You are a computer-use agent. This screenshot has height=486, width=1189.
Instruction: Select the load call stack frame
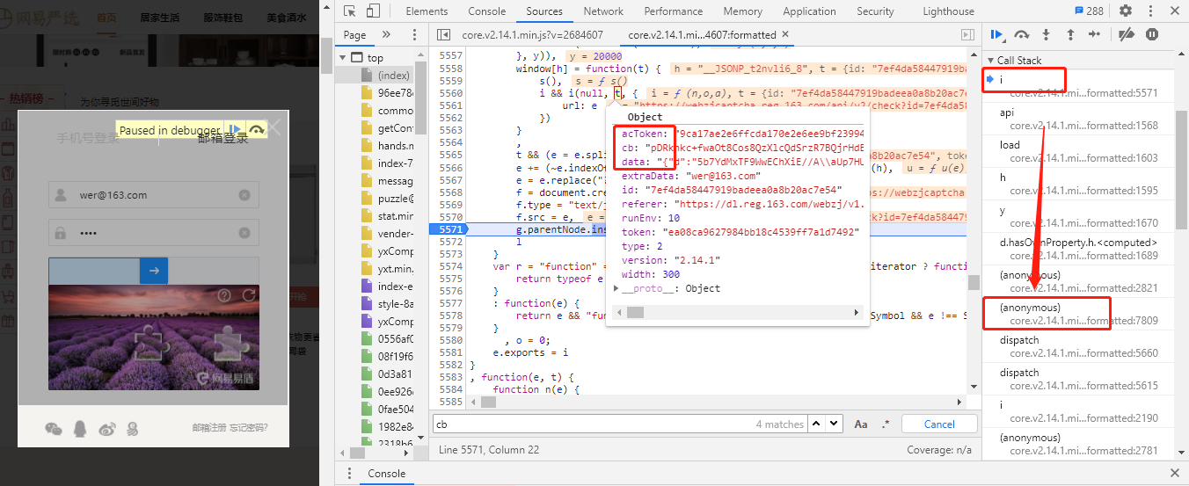(x=1079, y=151)
